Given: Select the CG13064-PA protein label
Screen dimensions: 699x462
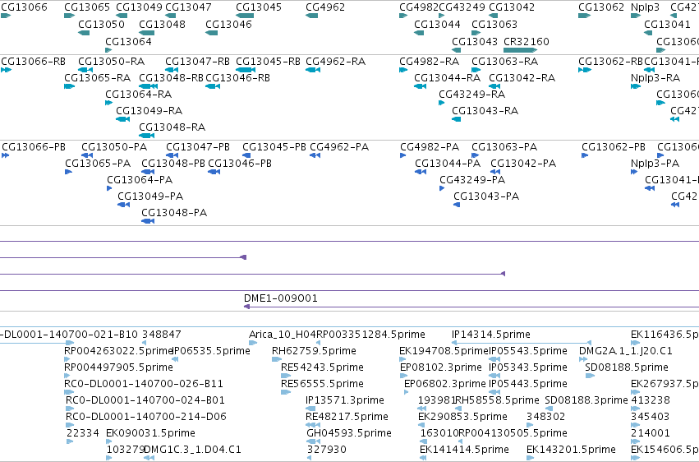Looking at the screenshot, I should point(140,180).
